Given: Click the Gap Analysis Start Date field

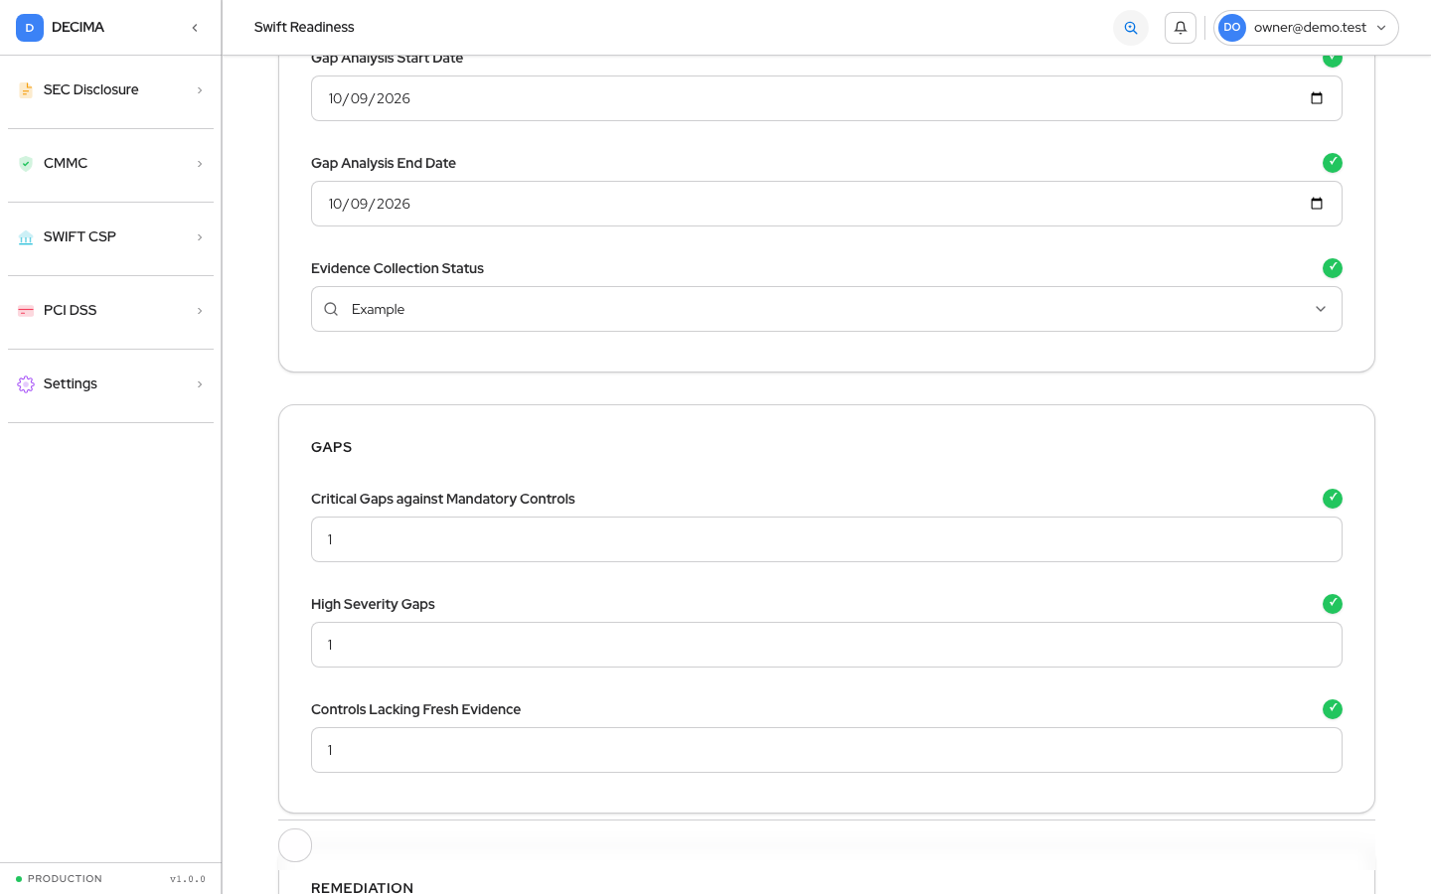Looking at the screenshot, I should click(x=827, y=98).
